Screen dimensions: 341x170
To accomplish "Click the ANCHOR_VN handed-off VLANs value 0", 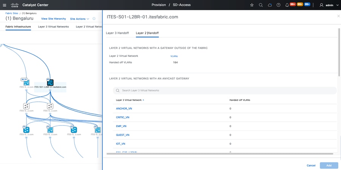I will (230, 109).
